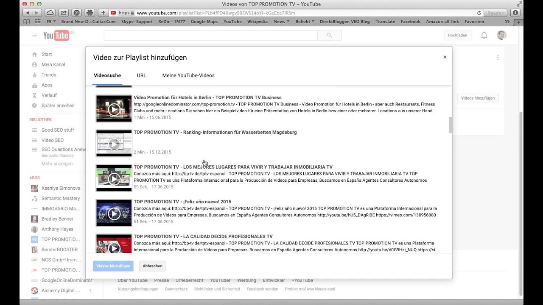Click the reload page icon in address bar

[479, 13]
